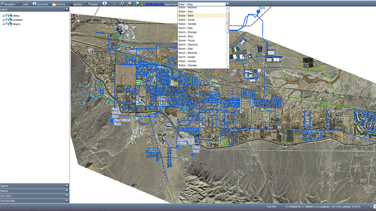Click the Tank marker at map top
This screenshot has width=376, height=211.
click(x=258, y=11)
